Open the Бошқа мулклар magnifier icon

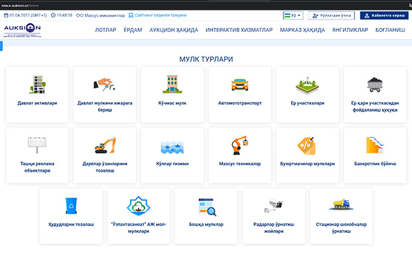point(207,206)
